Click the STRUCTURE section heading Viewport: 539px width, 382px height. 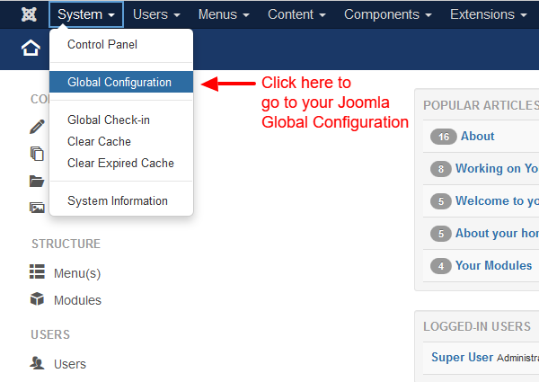point(66,244)
